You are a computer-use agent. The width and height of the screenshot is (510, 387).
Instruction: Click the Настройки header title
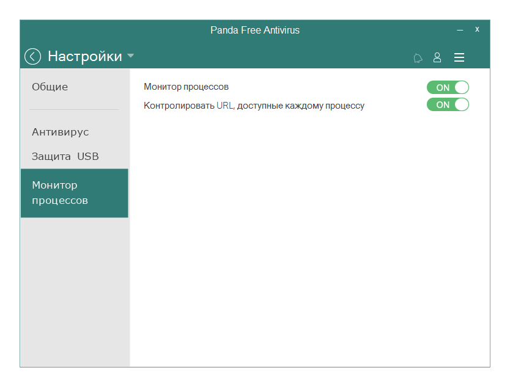tap(85, 57)
